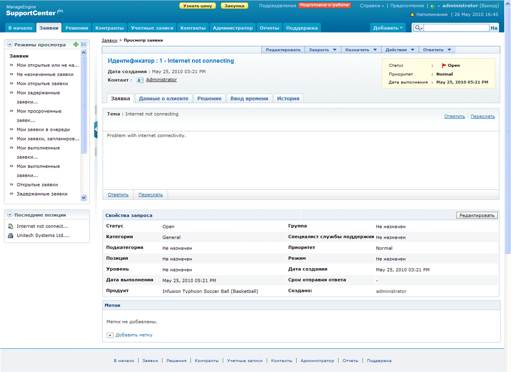The height and width of the screenshot is (372, 511).
Task: Switch to the Решение request tab
Action: pos(209,98)
